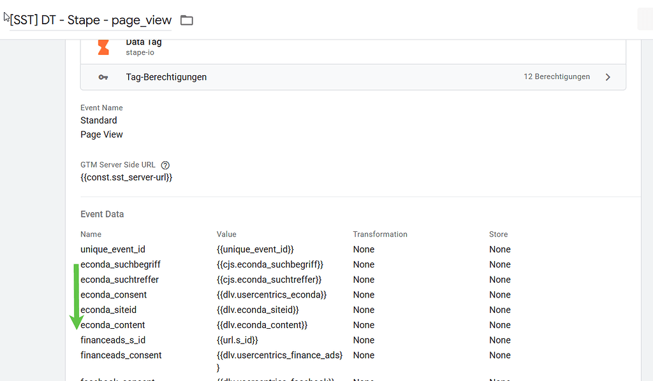Viewport: 653px width, 381px height.
Task: Select the {{const.sst_server-url}} variable reference
Action: pyautogui.click(x=126, y=177)
